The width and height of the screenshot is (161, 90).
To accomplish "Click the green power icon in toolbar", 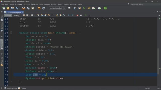I will point(105,8).
